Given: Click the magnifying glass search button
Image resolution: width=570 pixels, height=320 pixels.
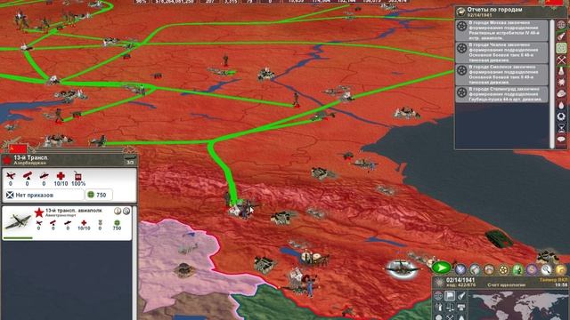Looking at the screenshot, I should 546,269.
